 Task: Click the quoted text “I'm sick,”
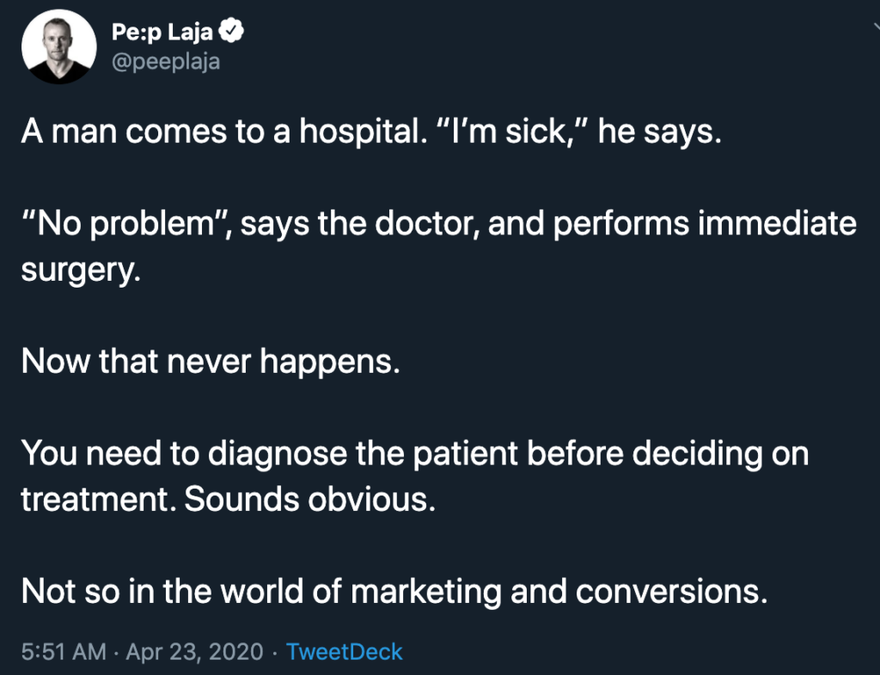510,131
